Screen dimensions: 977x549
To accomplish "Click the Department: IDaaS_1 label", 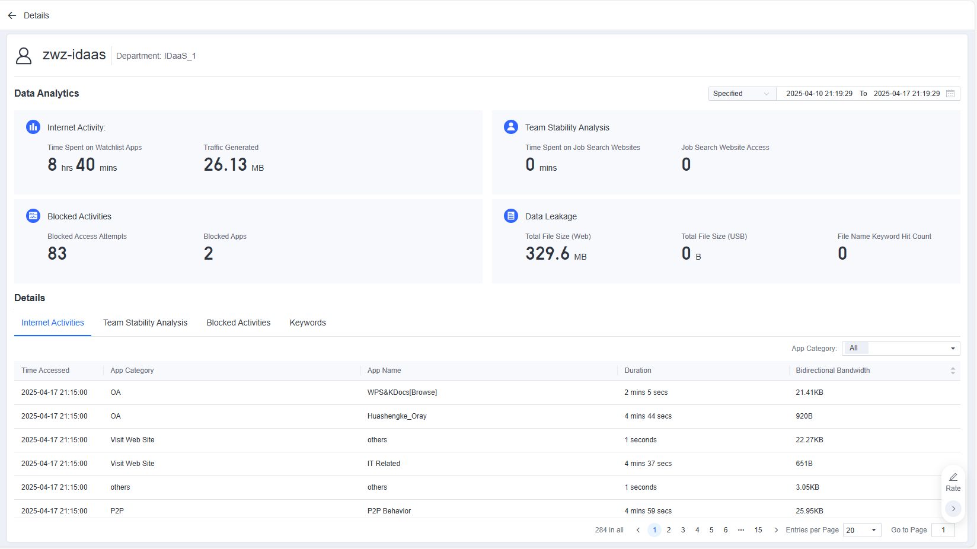I will pyautogui.click(x=156, y=56).
